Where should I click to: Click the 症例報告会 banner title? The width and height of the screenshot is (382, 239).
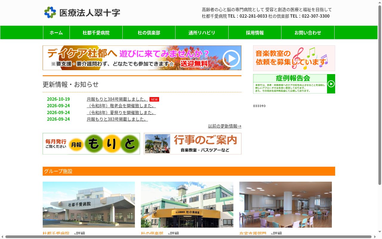(x=293, y=78)
